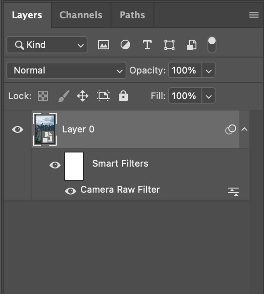Open Camera Raw Filter blending options icon
The image size is (264, 294).
[x=233, y=192]
